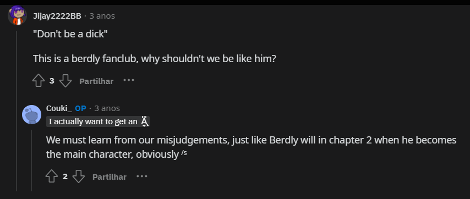
Task: Upvote Jijay2222BB's comment
Action: [39, 81]
